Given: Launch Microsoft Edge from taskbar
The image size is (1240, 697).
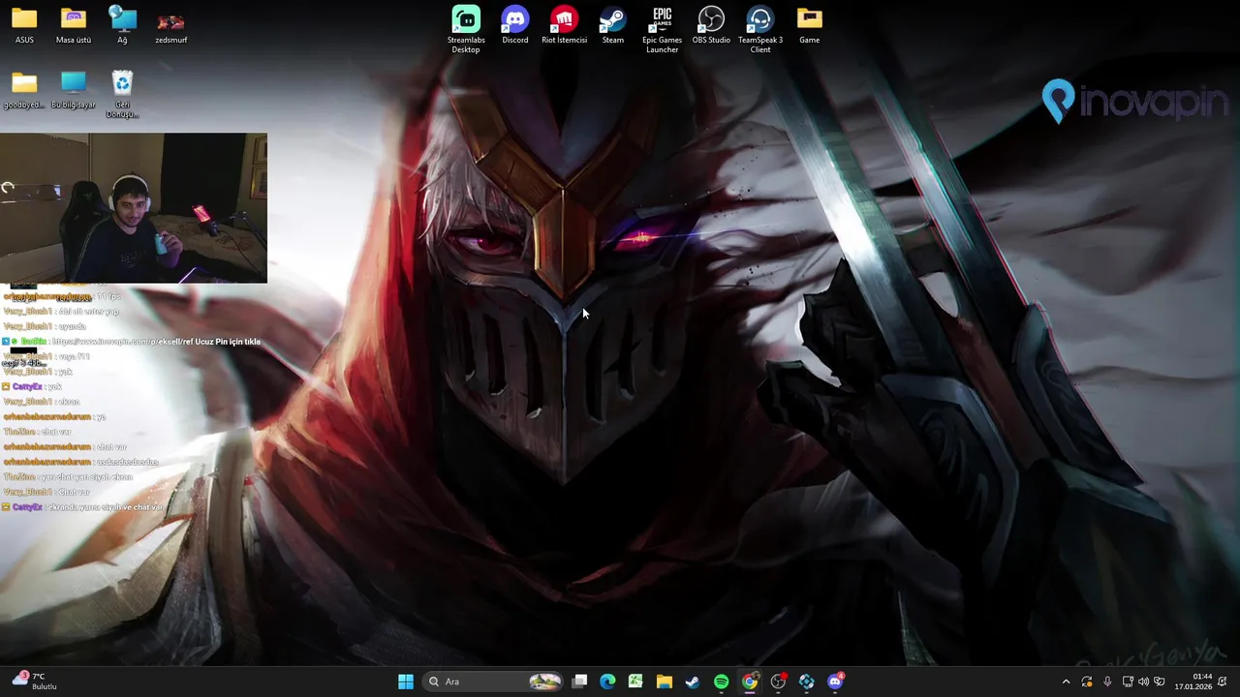Looking at the screenshot, I should click(x=607, y=682).
